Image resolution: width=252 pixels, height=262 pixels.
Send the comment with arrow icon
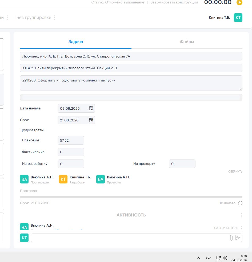[x=238, y=238]
